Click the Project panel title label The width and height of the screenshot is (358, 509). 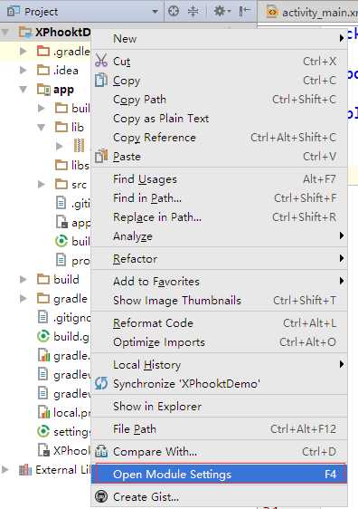click(41, 12)
